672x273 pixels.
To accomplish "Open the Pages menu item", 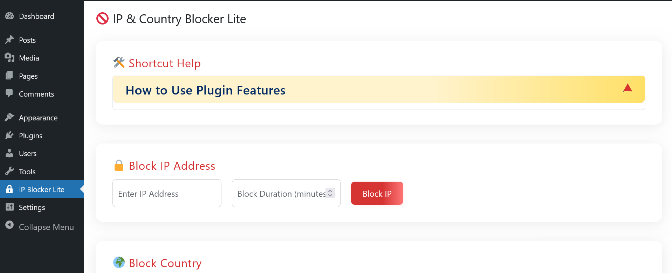I will (28, 76).
